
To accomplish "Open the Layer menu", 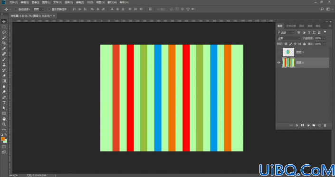I will point(47,2).
